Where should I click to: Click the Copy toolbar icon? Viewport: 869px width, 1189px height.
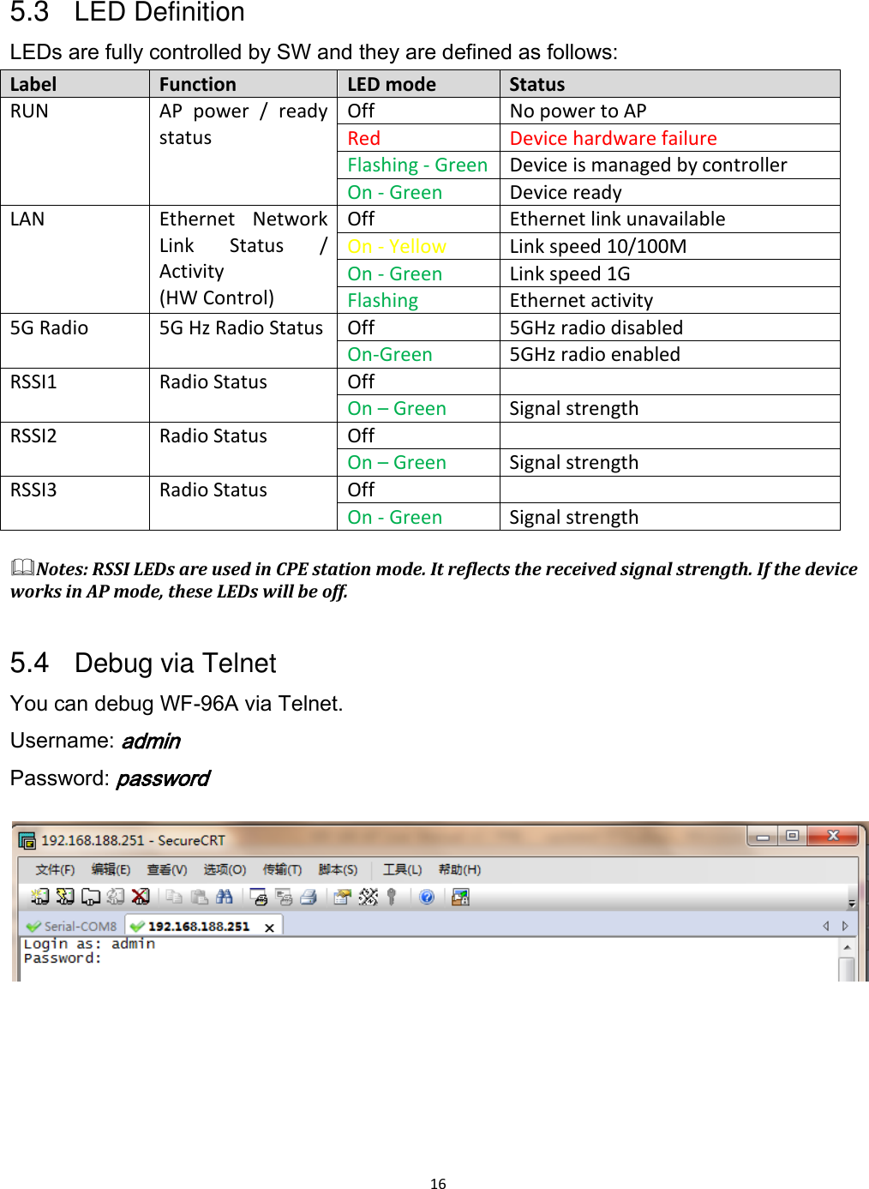click(x=174, y=897)
